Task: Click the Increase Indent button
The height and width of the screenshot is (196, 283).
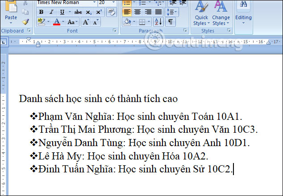Action: click(x=183, y=3)
